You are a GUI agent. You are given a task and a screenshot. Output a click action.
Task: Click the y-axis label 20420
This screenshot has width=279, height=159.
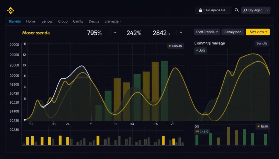pos(14,93)
